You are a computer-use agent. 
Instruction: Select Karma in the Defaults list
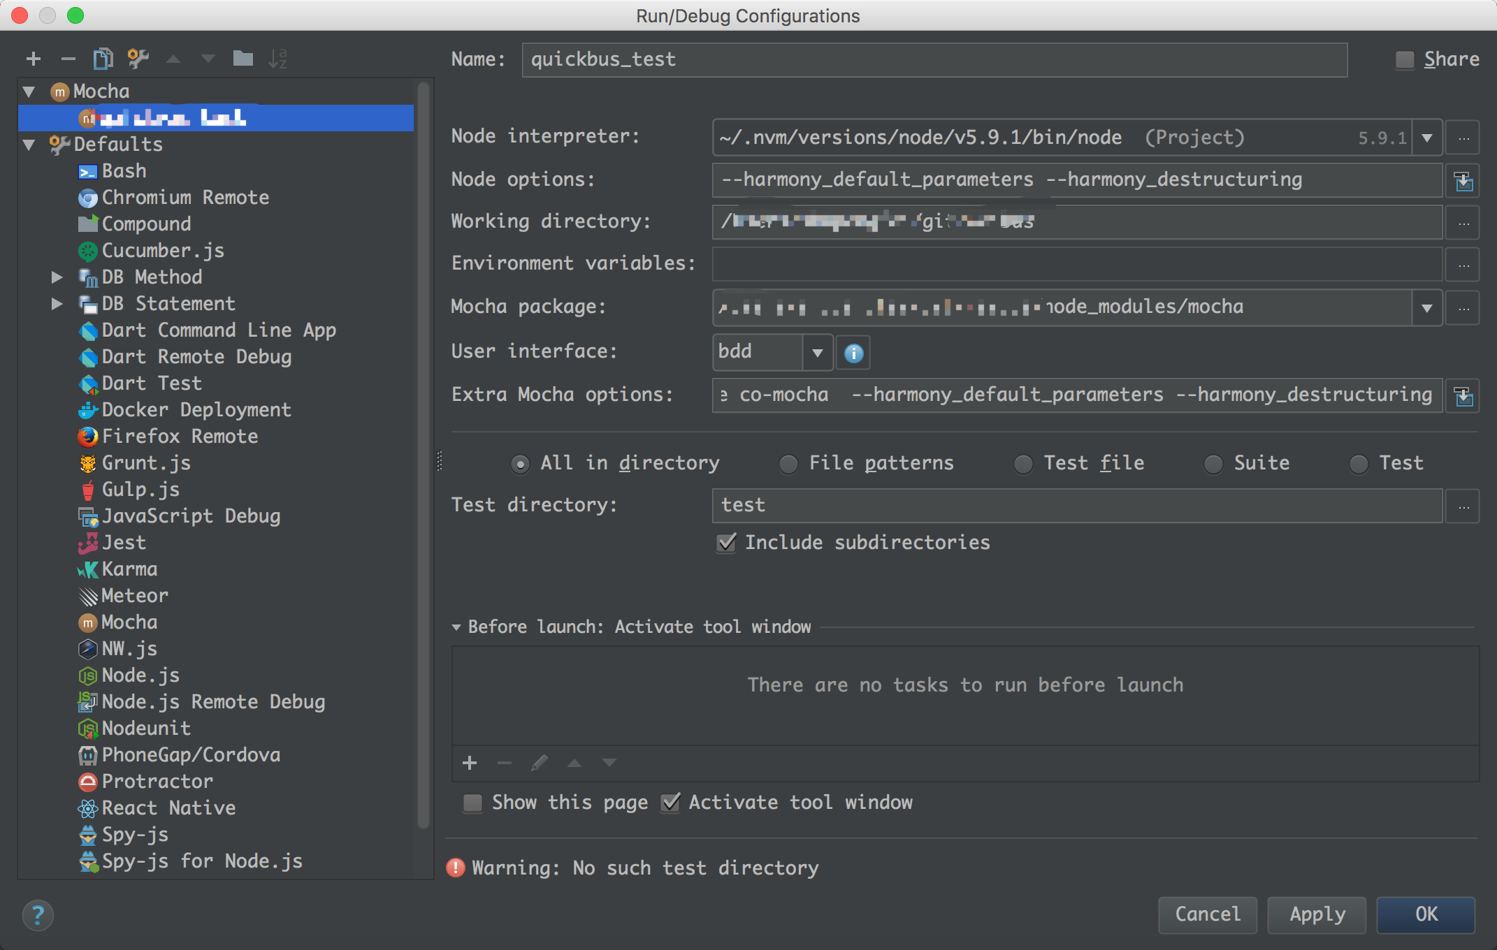click(129, 569)
